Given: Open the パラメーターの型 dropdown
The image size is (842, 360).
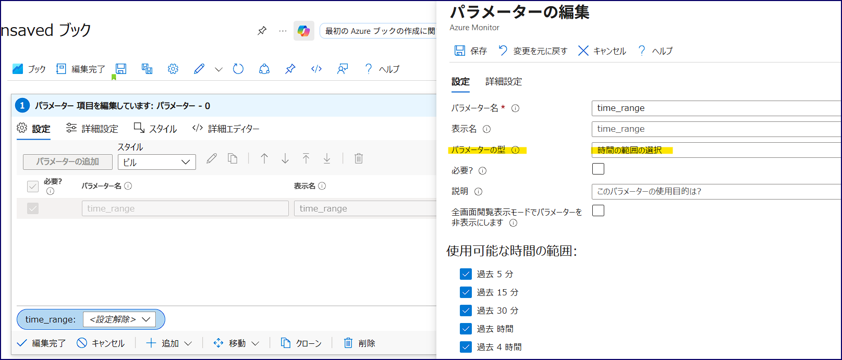Looking at the screenshot, I should coord(716,150).
